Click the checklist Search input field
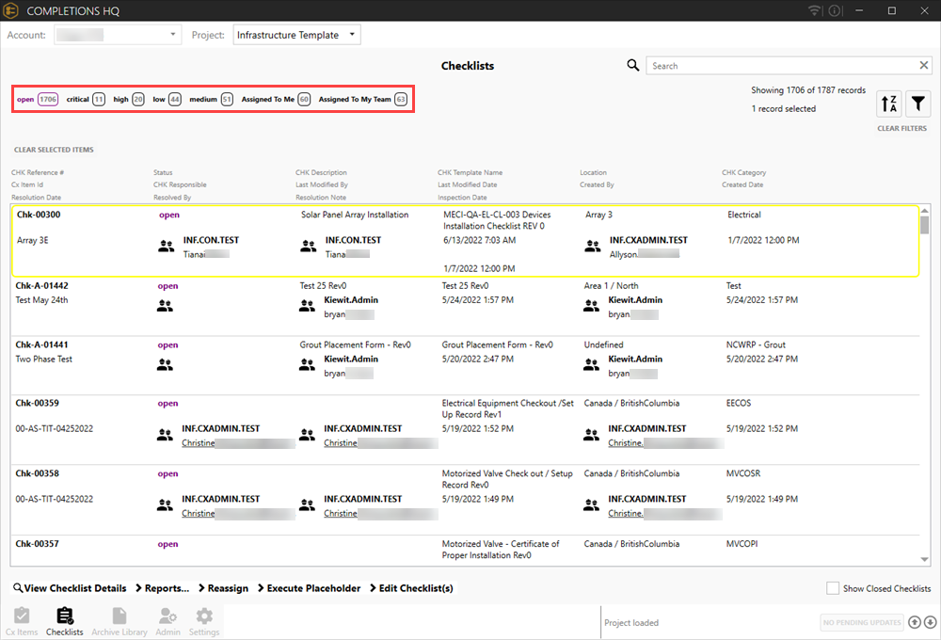The height and width of the screenshot is (640, 941). pos(783,66)
